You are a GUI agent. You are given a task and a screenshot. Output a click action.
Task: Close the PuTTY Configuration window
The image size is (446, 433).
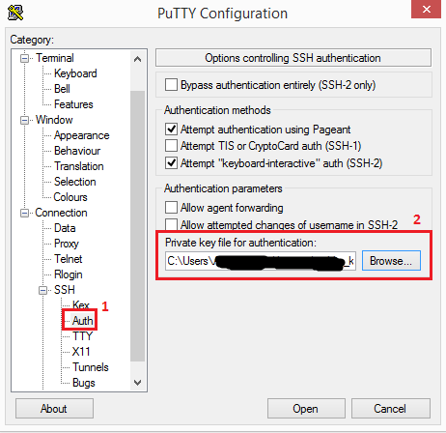tap(426, 10)
